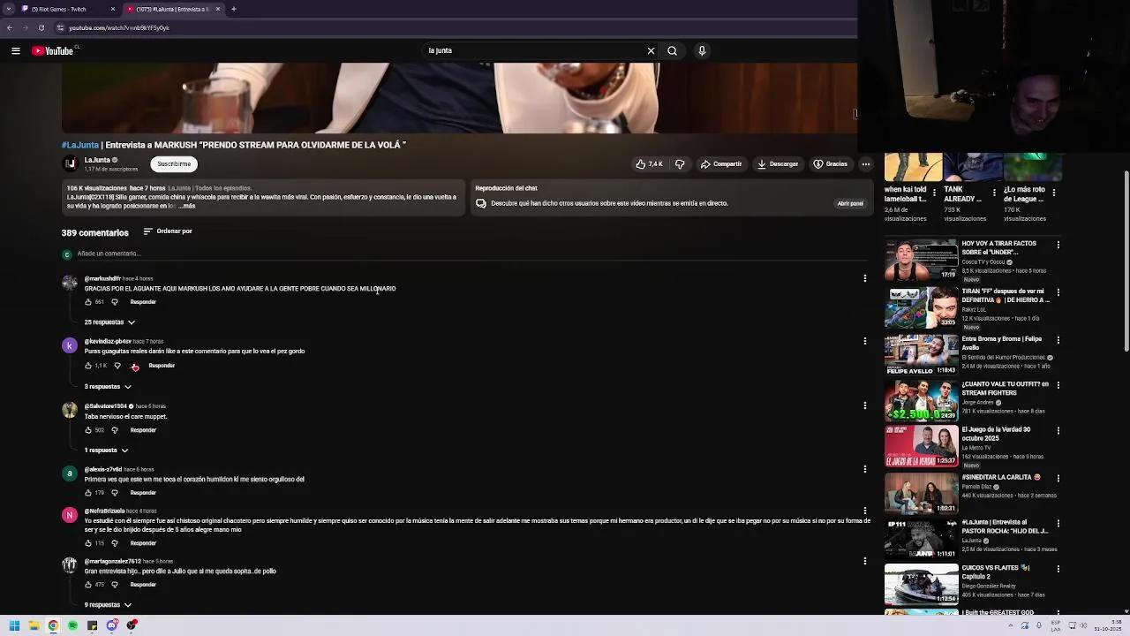Expand 25 respuestas under markushdlfr's comment

109,322
